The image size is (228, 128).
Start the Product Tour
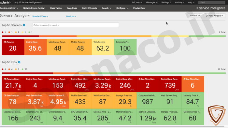[x=139, y=8]
